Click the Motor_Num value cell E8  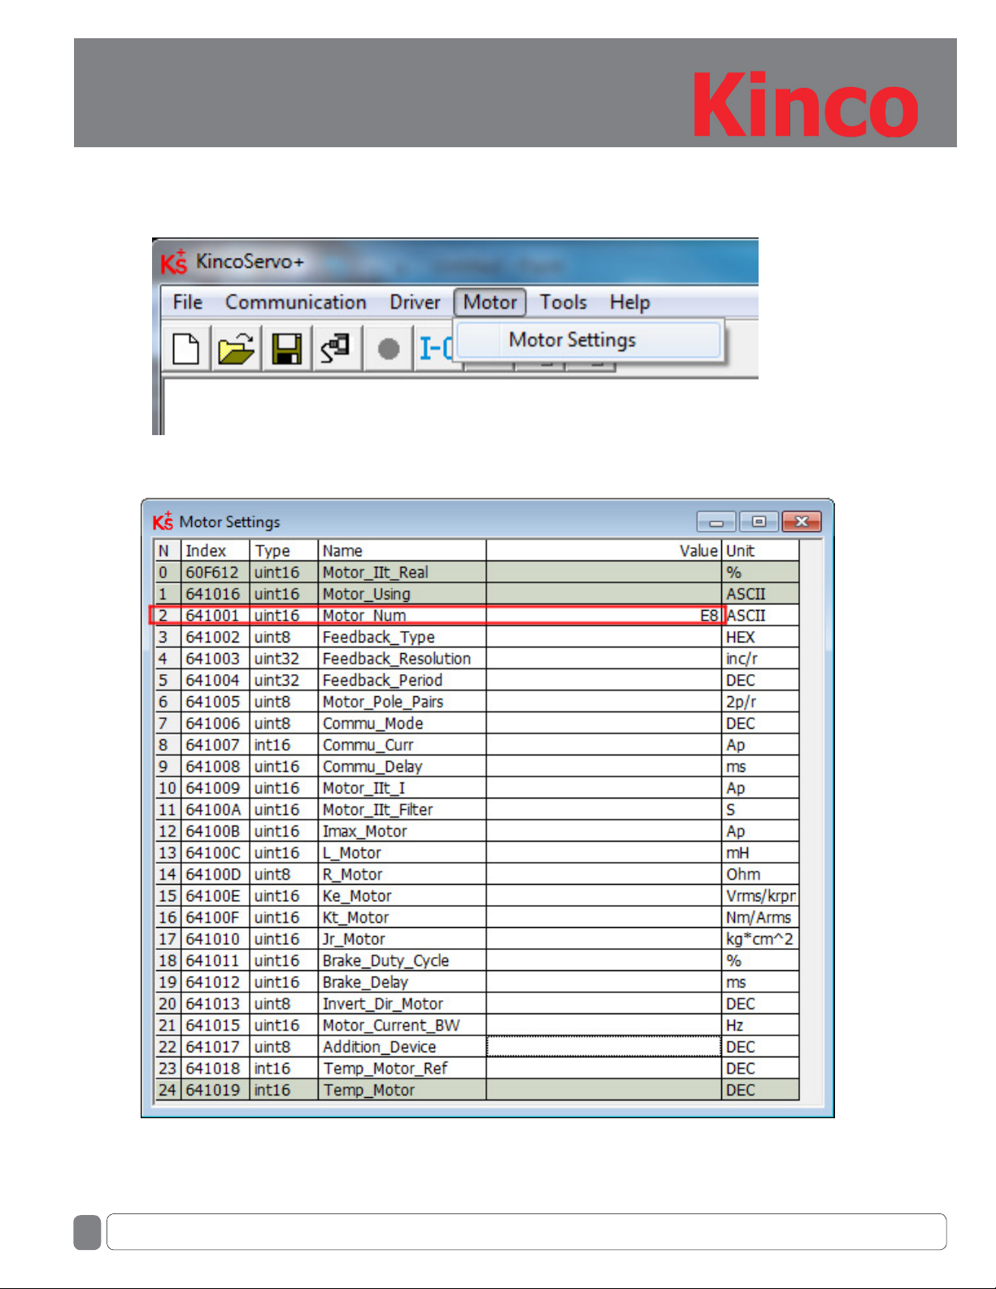tap(603, 616)
